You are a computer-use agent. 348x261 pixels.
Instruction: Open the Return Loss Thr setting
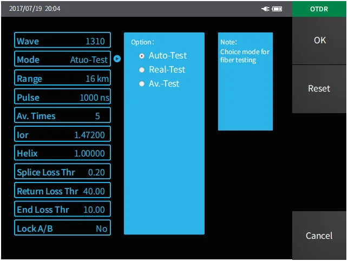tap(62, 190)
